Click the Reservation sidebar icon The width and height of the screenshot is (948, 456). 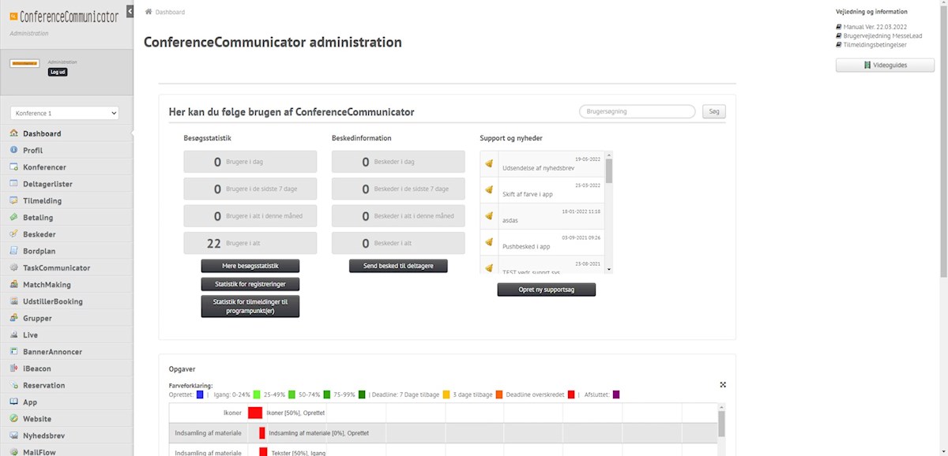point(14,385)
